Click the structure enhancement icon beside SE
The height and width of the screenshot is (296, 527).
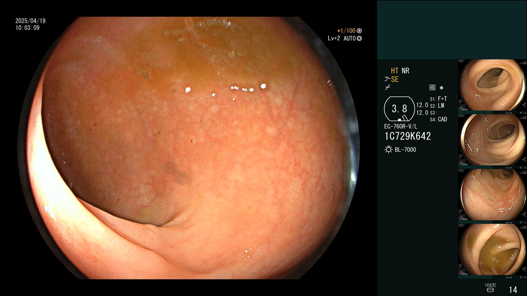387,79
